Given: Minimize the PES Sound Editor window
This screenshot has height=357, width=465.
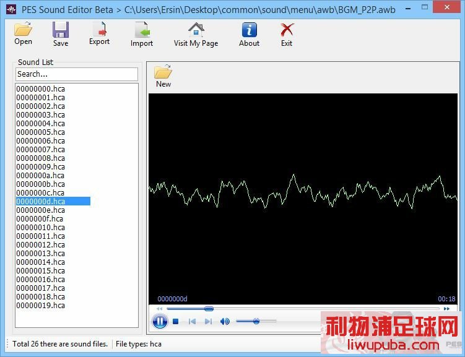Looking at the screenshot, I should pos(408,9).
